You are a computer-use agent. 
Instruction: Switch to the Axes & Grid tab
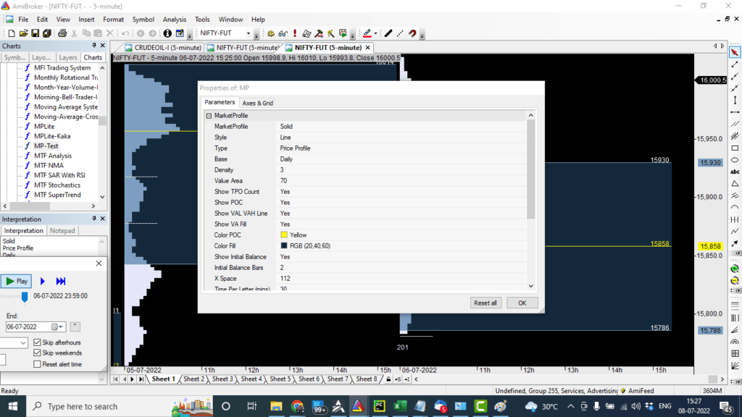click(x=257, y=103)
